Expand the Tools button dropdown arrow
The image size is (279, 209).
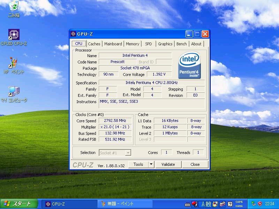point(151,164)
